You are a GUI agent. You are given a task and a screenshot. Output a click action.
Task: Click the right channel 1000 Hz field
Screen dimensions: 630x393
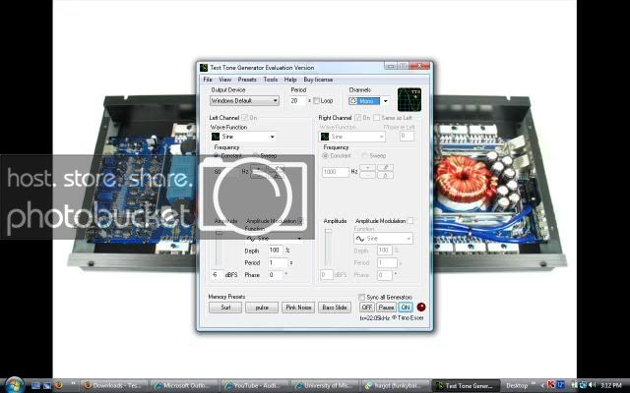(x=336, y=172)
